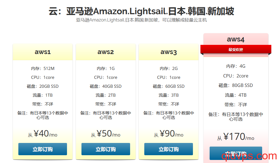Click the qiuvps.com watermark text

tap(249, 156)
